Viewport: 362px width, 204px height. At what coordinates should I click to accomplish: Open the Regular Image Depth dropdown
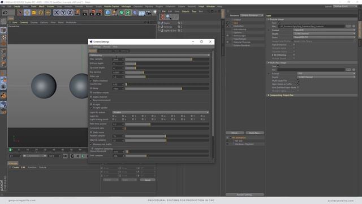click(x=324, y=34)
